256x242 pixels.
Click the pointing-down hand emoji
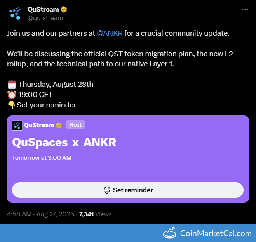tap(11, 105)
